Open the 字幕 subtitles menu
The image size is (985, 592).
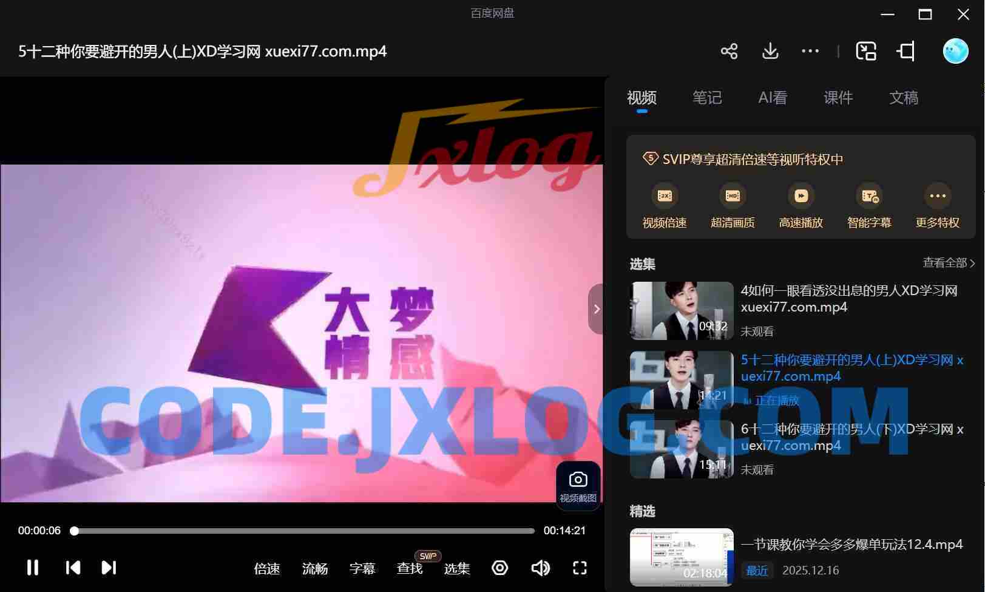click(x=362, y=568)
